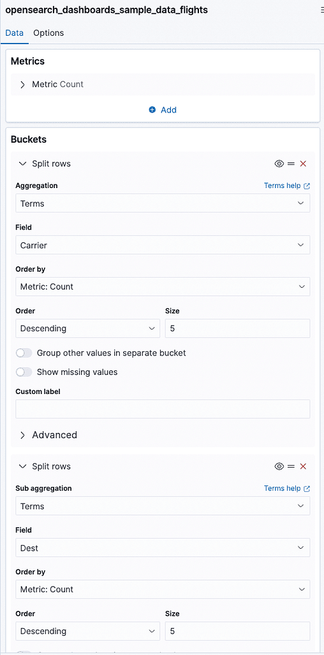Grab drag handle of Dest bucket
The image size is (324, 655).
(291, 466)
